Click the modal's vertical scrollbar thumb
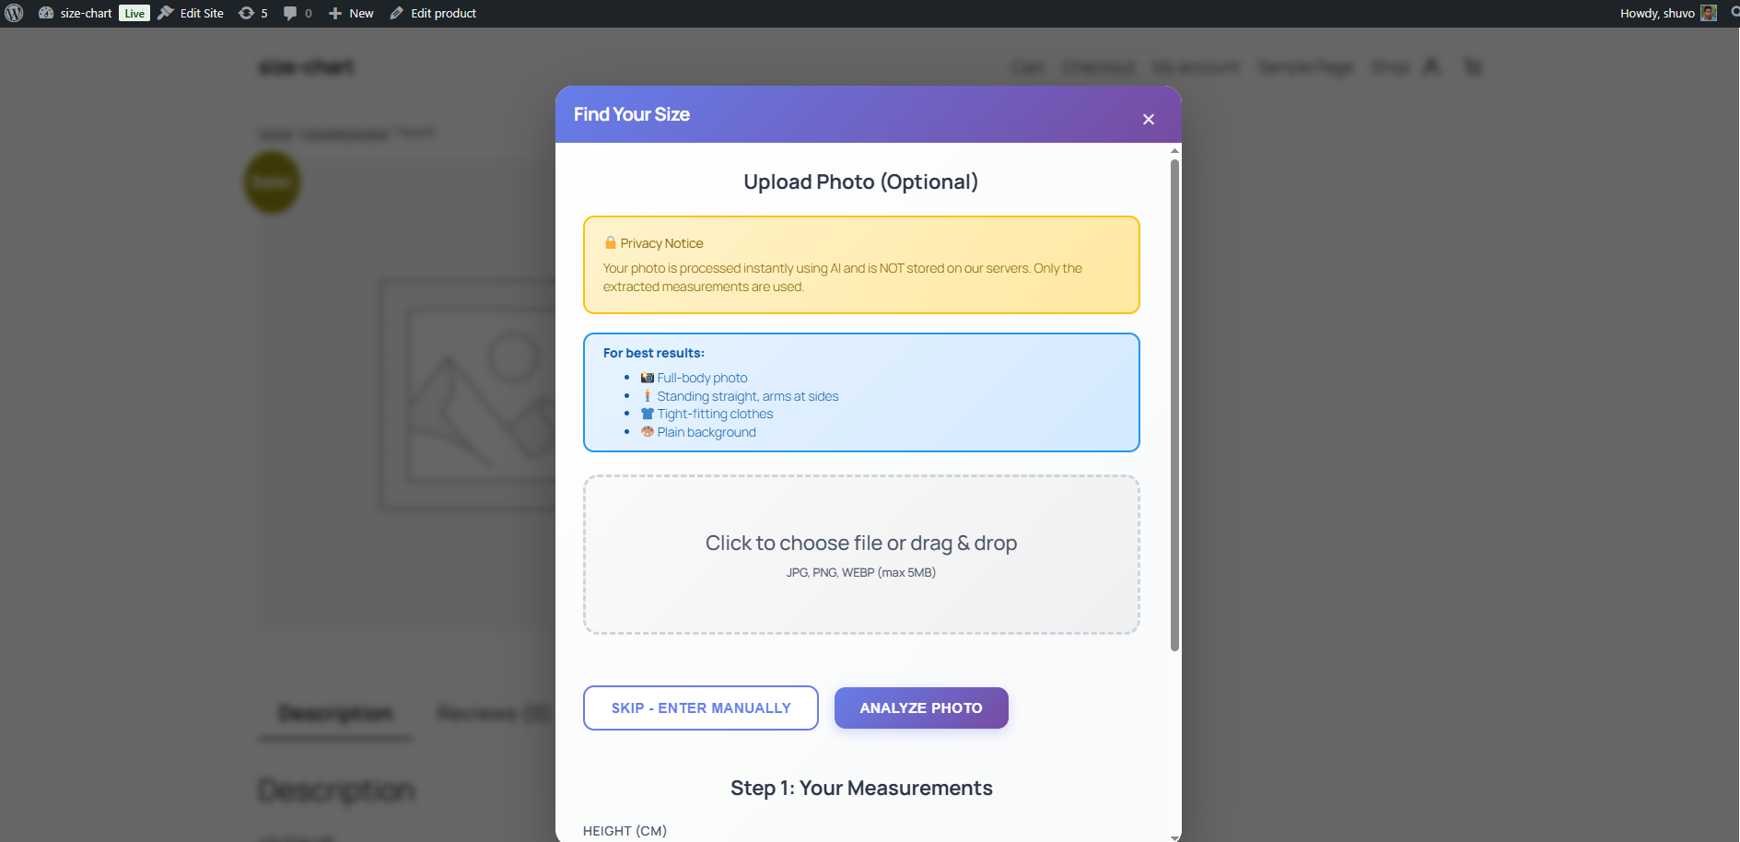Viewport: 1740px width, 842px height. tap(1174, 405)
